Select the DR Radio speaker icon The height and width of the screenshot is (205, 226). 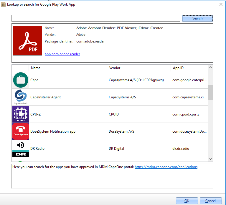pyautogui.click(x=21, y=149)
